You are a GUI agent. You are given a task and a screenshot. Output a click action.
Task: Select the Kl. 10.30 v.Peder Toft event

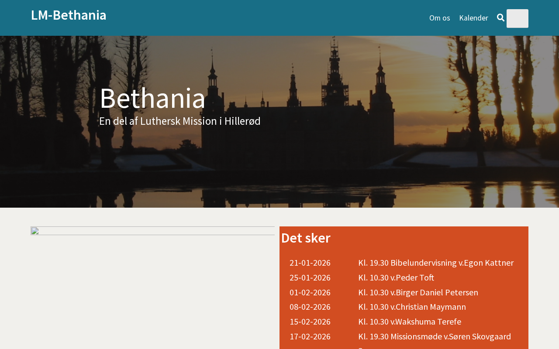(396, 277)
